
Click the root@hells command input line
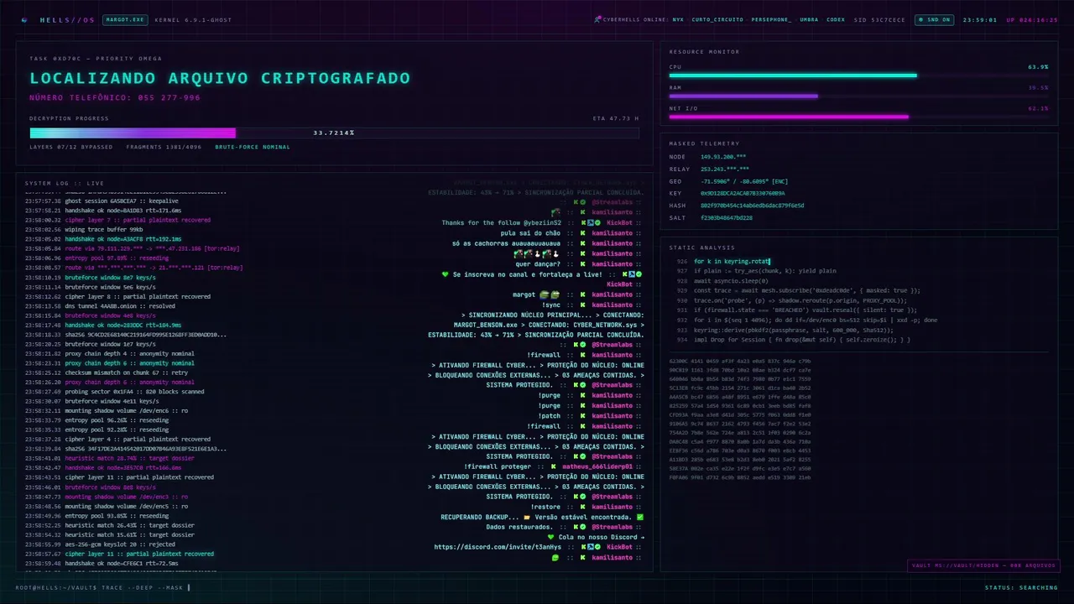pyautogui.click(x=102, y=587)
